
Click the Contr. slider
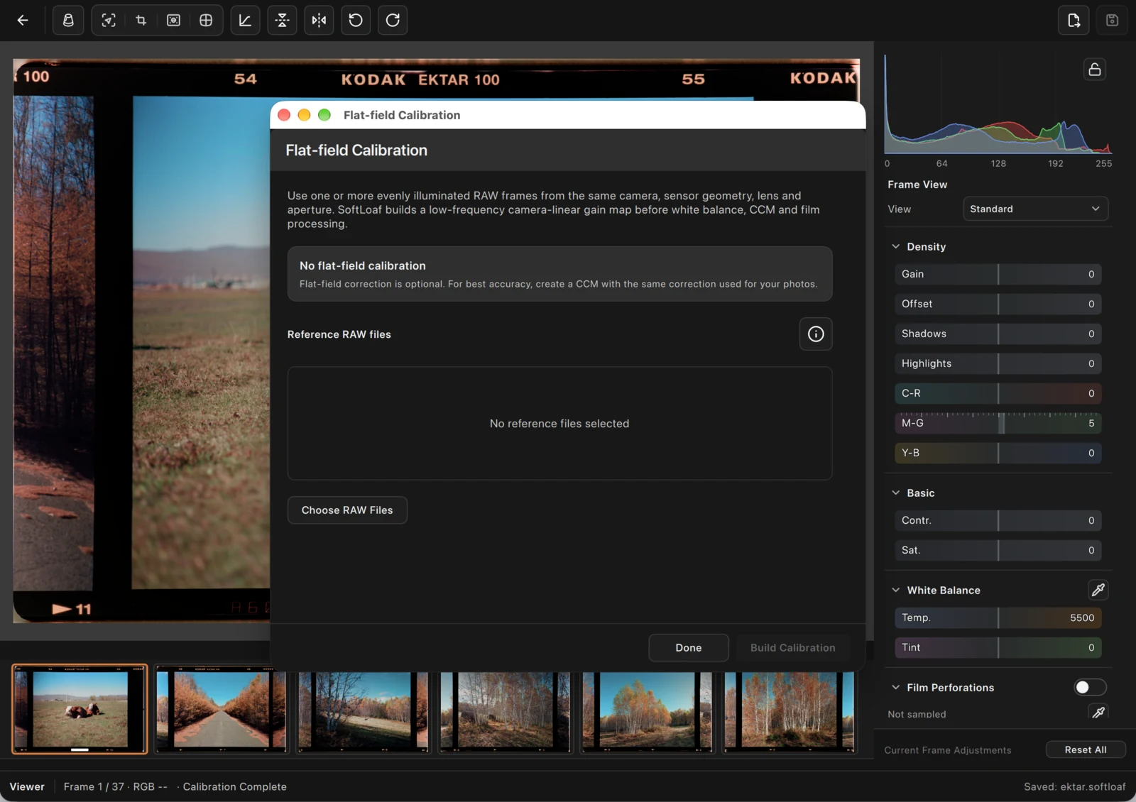pos(998,520)
